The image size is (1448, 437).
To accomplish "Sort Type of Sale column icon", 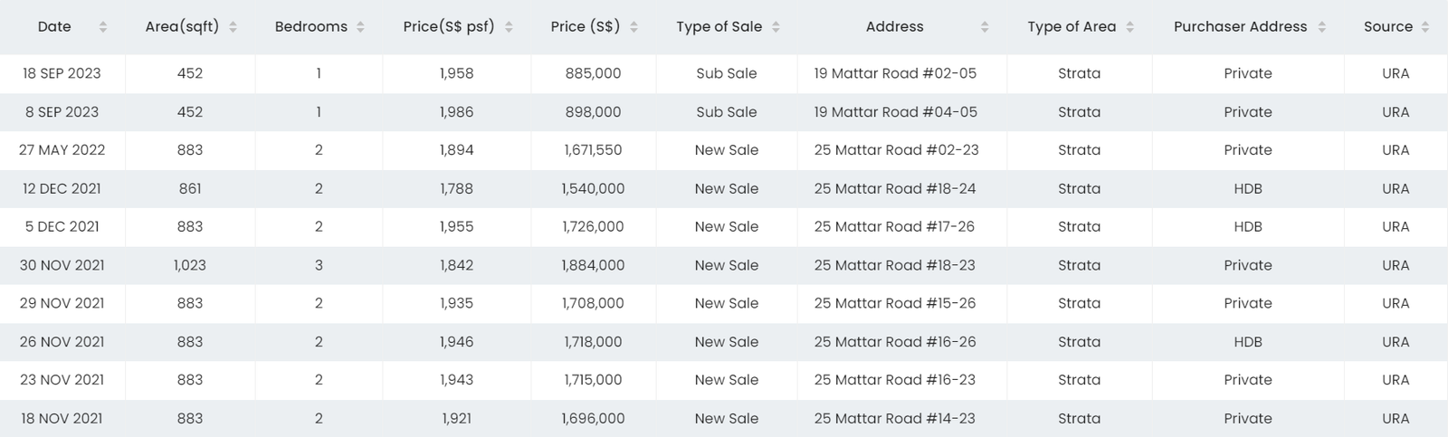I will pos(776,27).
